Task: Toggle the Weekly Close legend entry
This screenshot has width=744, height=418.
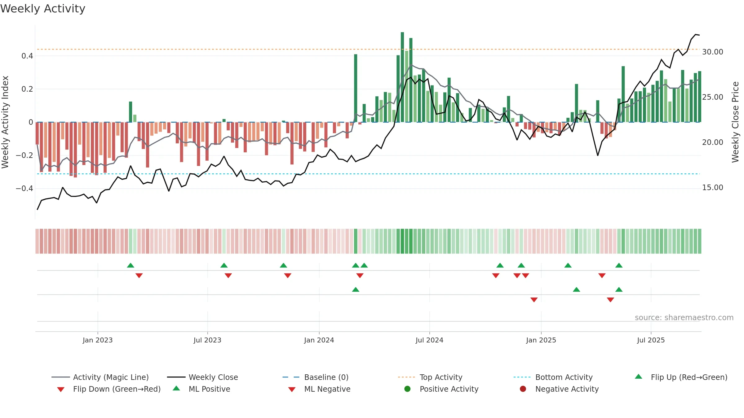Action: (x=202, y=377)
